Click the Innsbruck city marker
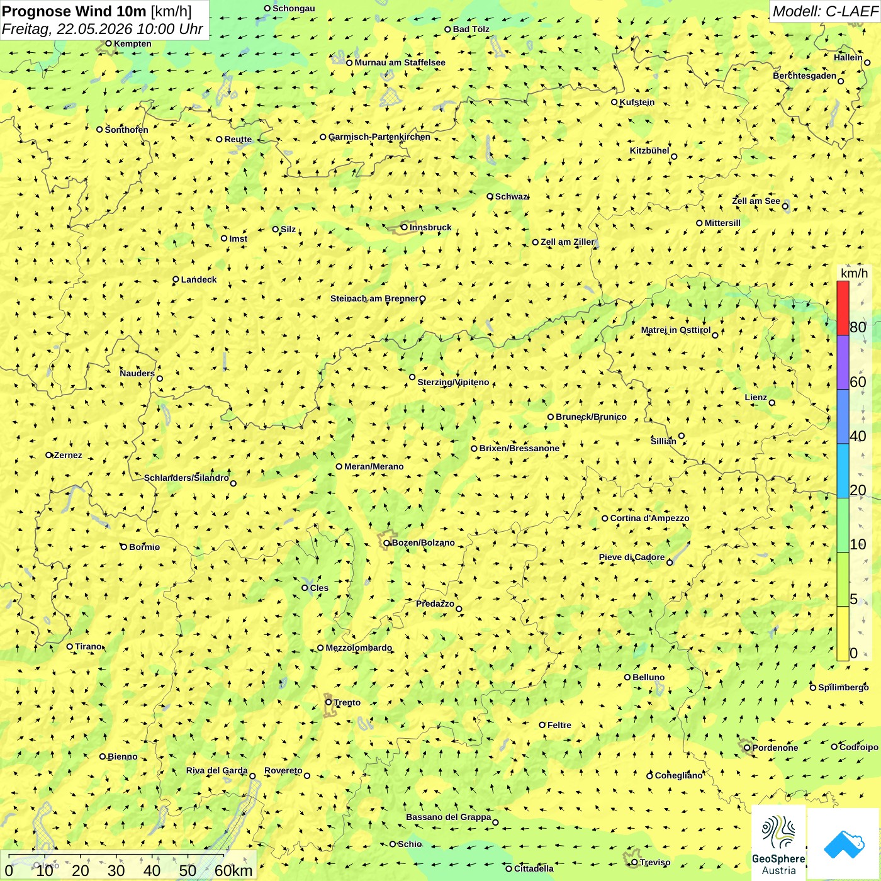Viewport: 881px width, 881px height. pos(405,227)
